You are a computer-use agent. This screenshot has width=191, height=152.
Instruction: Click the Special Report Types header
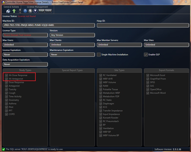coord(72,70)
